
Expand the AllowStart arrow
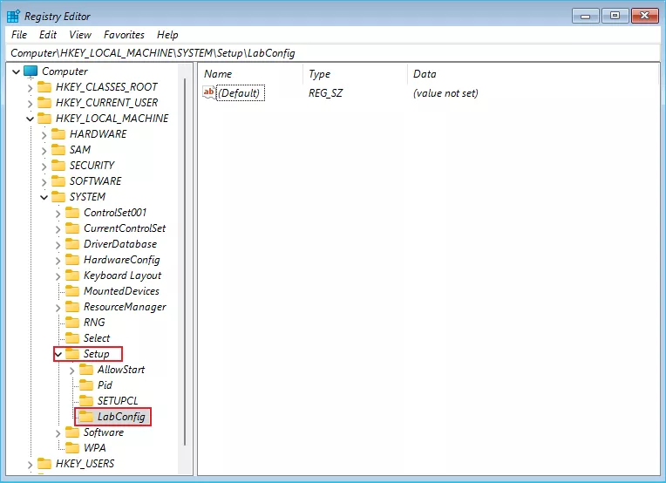71,371
